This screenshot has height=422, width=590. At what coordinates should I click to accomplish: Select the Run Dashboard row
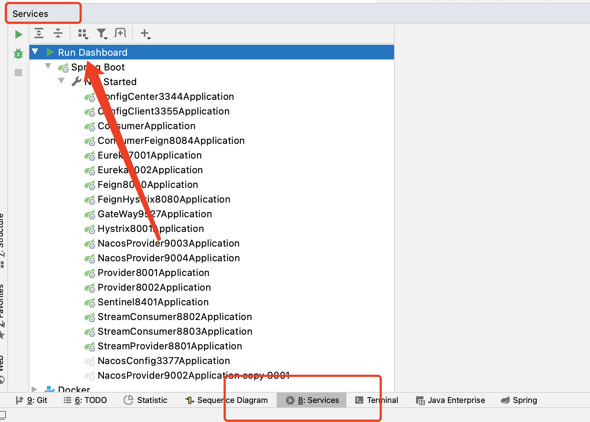click(x=212, y=52)
